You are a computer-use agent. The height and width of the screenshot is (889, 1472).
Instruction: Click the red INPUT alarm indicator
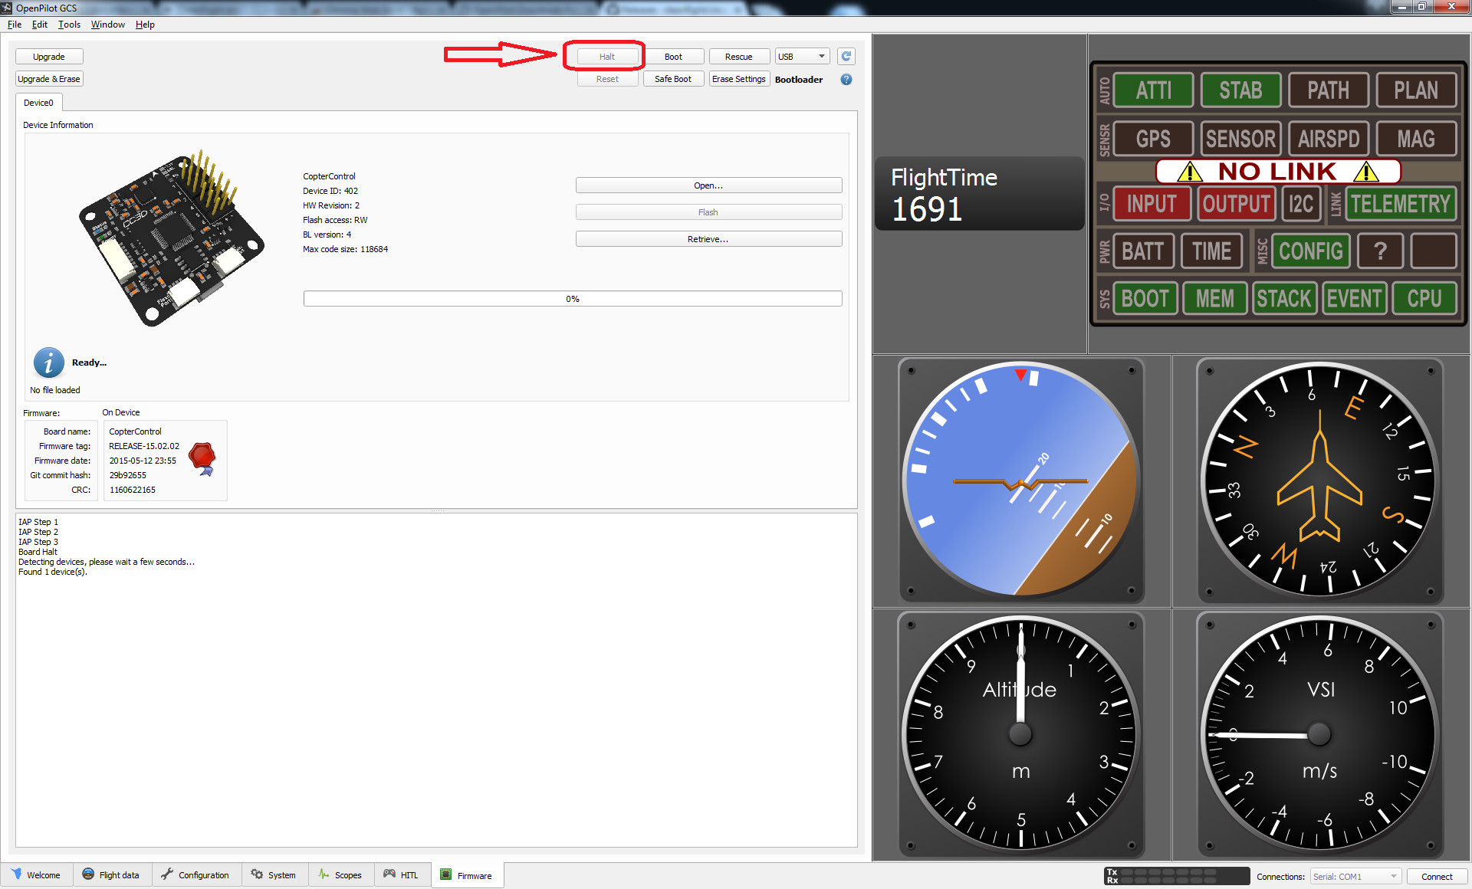(1151, 204)
